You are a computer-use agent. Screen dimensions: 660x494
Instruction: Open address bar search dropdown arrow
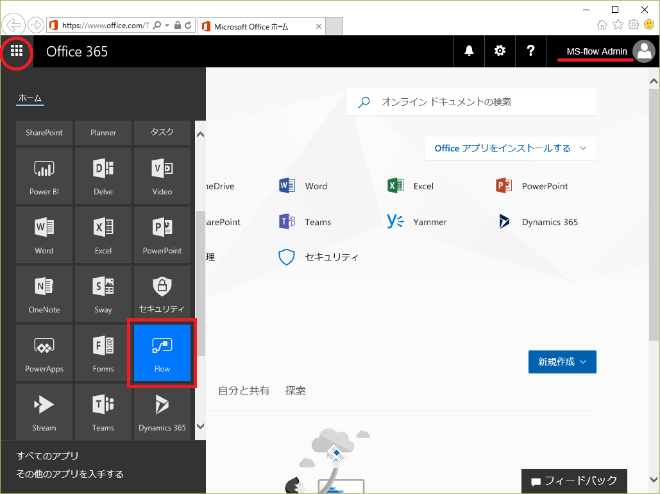167,25
